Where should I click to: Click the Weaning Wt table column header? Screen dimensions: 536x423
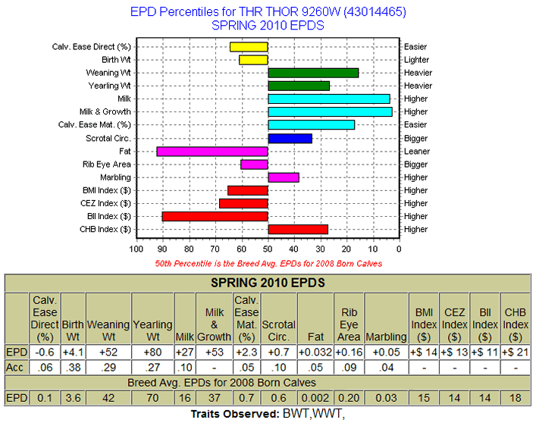pos(108,318)
